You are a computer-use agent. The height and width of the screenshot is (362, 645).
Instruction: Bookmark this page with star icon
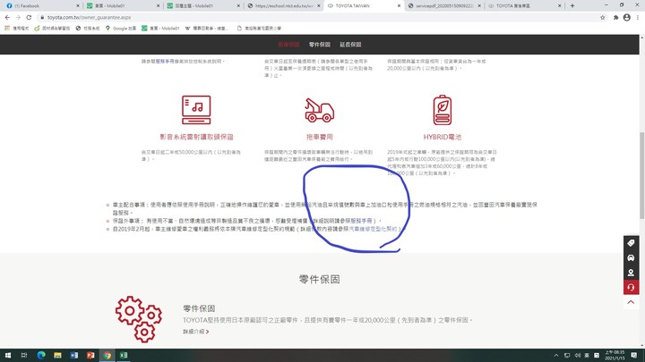click(x=603, y=17)
